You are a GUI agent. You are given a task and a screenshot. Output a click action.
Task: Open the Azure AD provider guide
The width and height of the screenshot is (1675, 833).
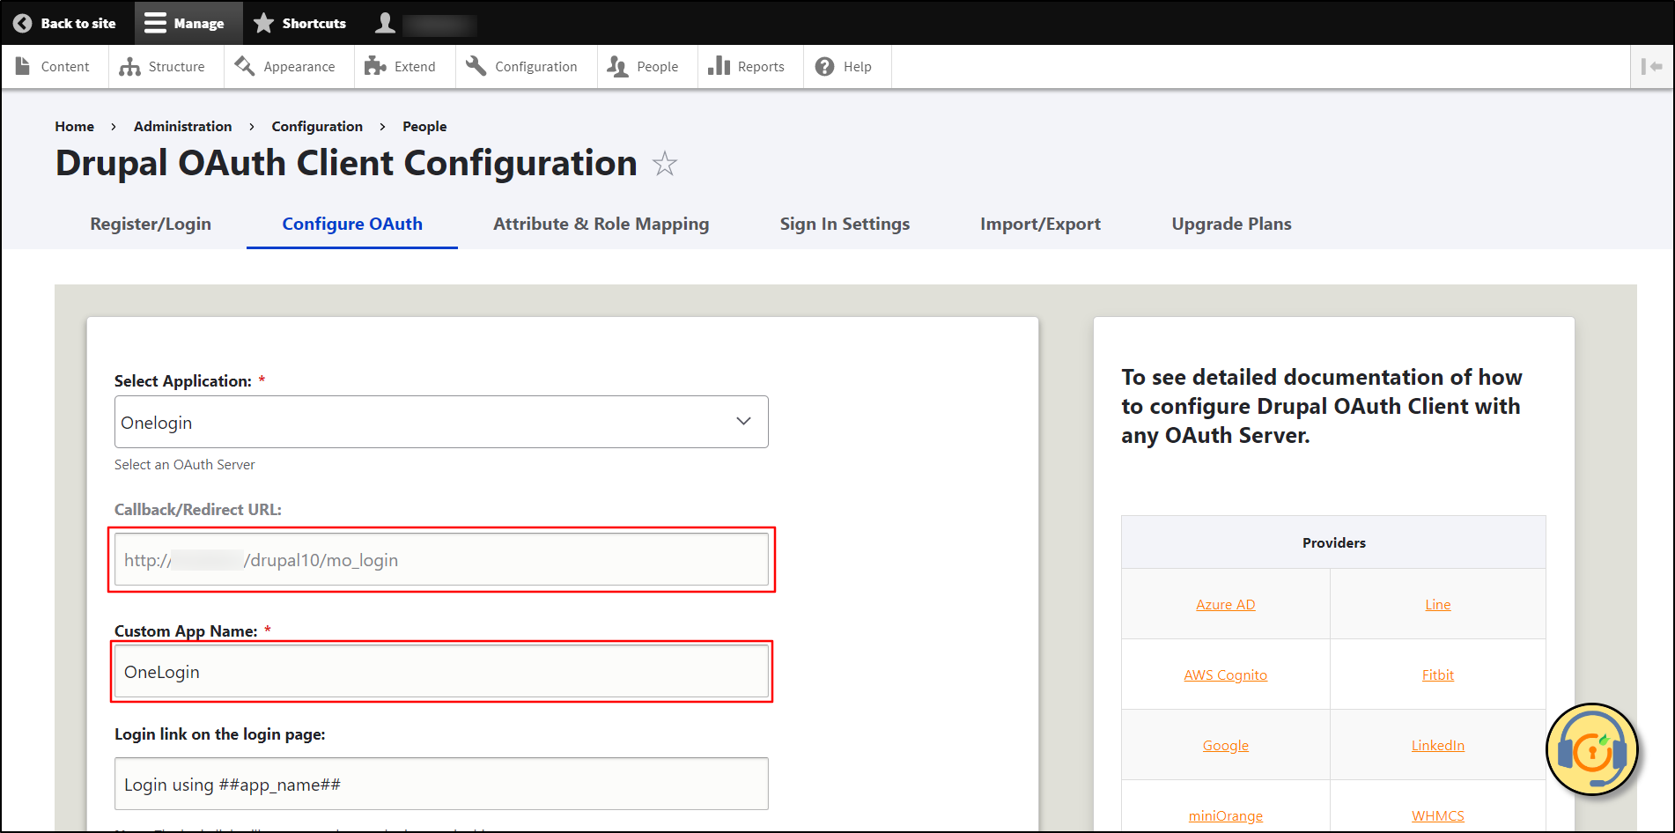[1225, 604]
